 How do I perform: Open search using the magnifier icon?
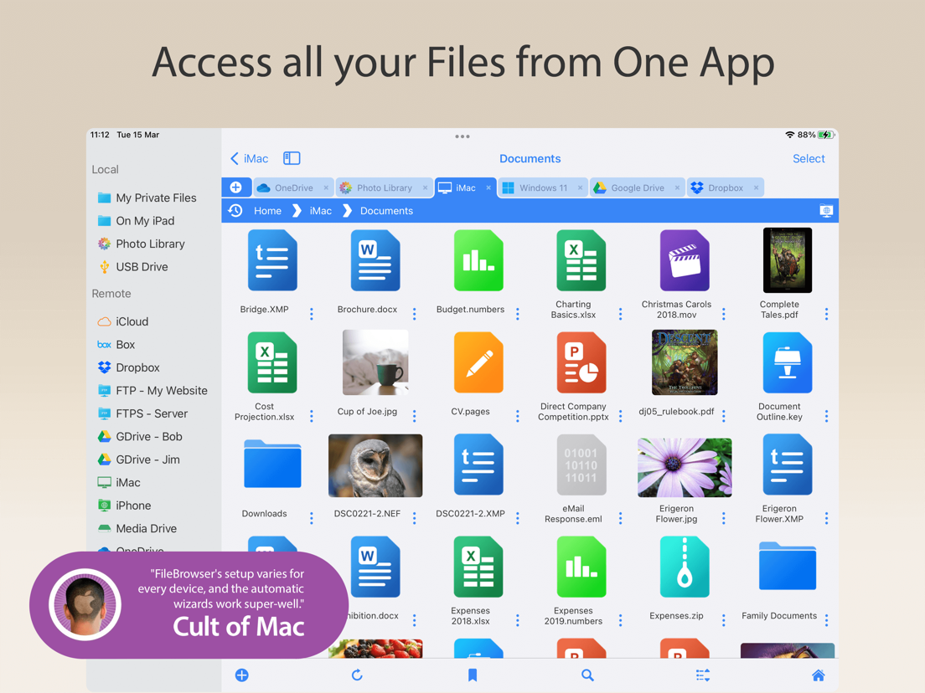(x=587, y=675)
